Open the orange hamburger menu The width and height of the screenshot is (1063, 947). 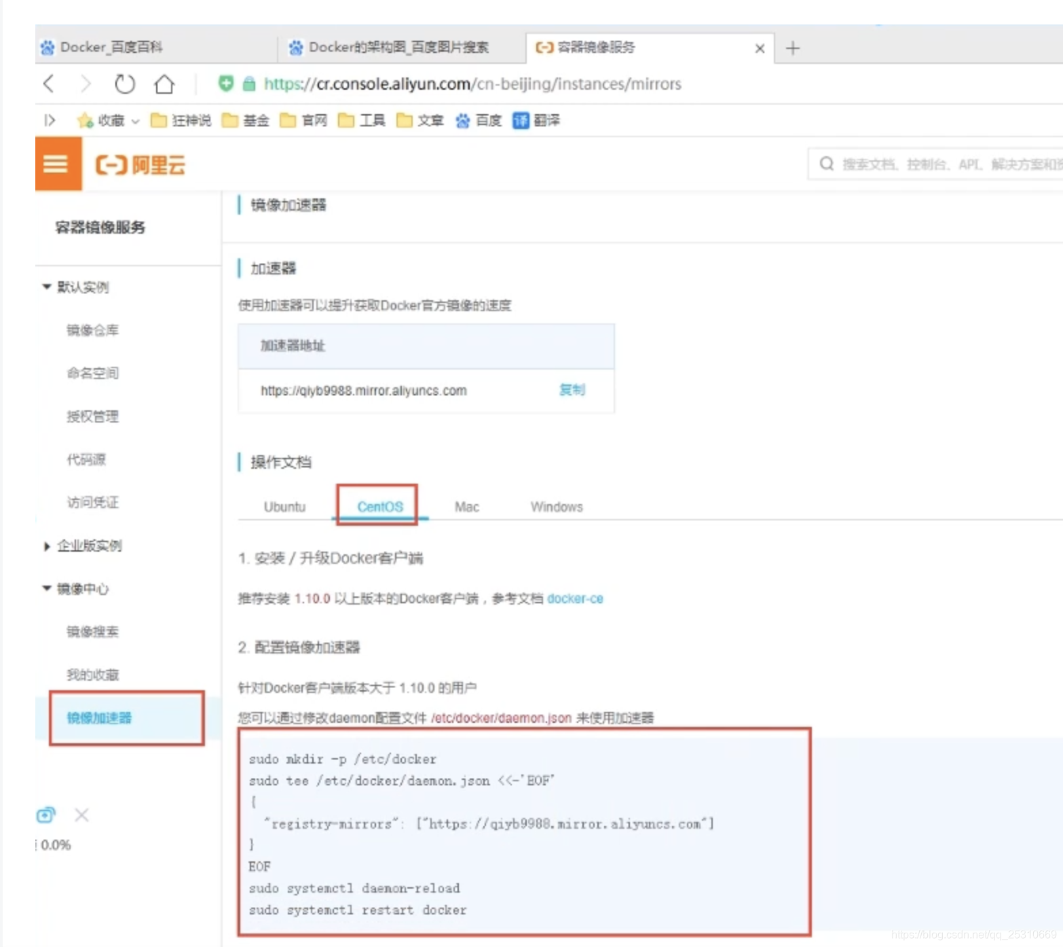click(x=58, y=164)
